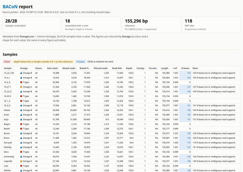The height and width of the screenshot is (172, 243).
Task: Select sample name 'Kamenskiy'
Action: tap(9, 157)
